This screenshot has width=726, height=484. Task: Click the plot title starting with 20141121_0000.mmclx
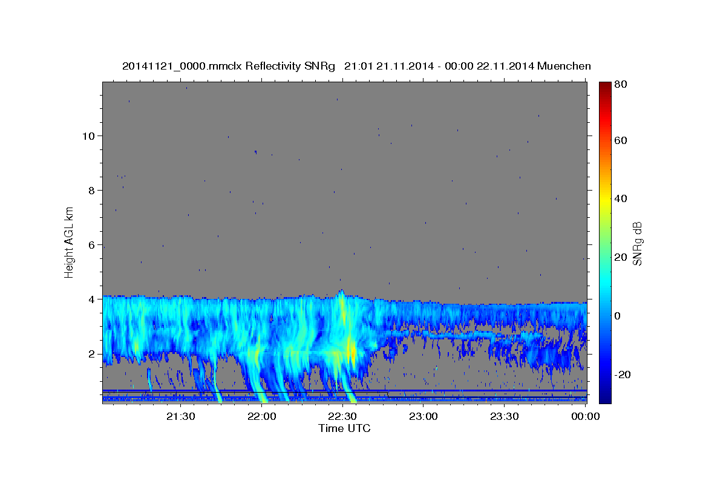coord(356,66)
